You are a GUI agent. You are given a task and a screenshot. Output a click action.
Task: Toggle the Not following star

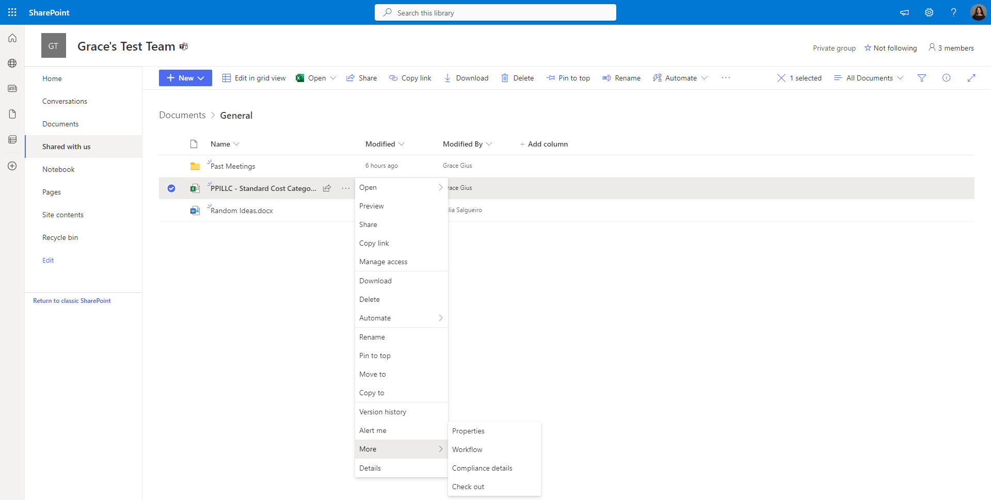pyautogui.click(x=868, y=48)
